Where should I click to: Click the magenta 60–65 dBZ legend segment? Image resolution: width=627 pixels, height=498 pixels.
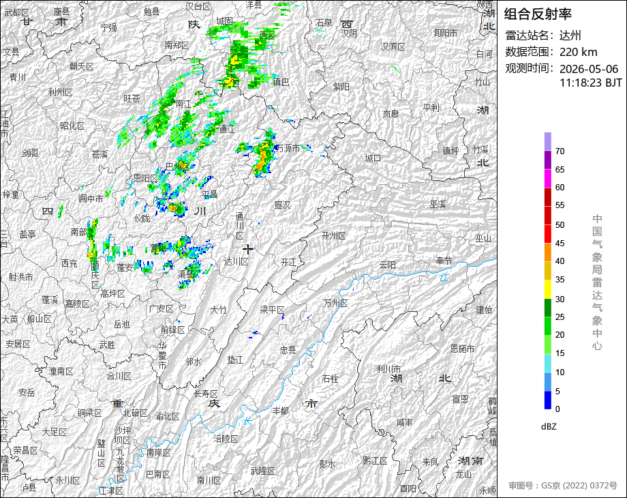pos(548,178)
